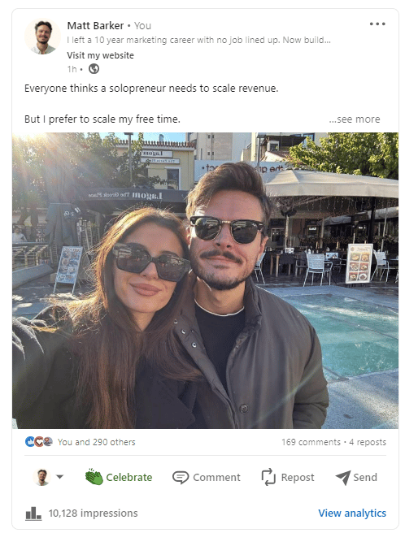Open Matt Barker's profile picture
Viewport: 405px width, 533px height.
coord(42,37)
